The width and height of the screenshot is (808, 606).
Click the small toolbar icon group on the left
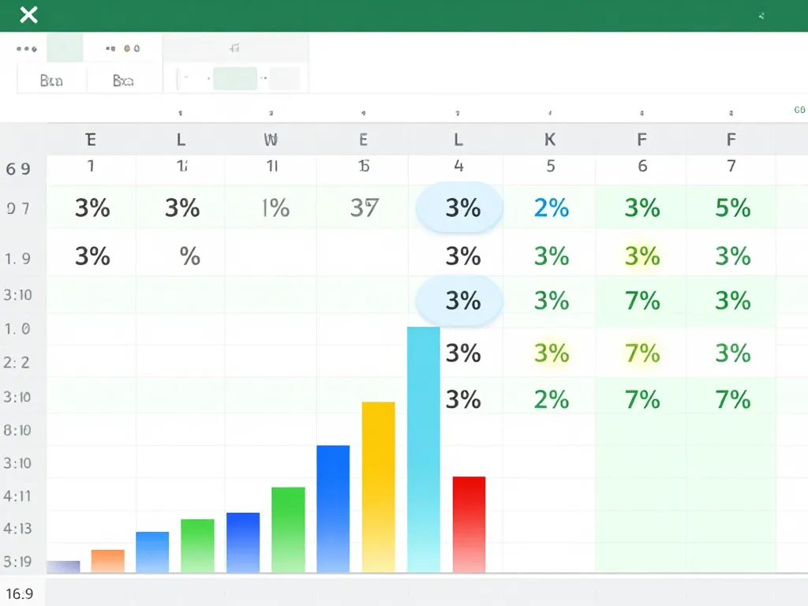27,47
